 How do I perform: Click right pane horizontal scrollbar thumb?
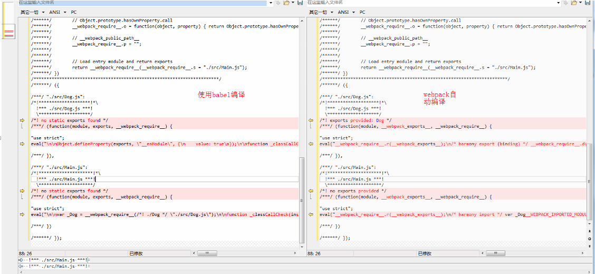[495, 253]
